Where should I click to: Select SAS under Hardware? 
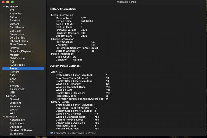tap(12, 75)
